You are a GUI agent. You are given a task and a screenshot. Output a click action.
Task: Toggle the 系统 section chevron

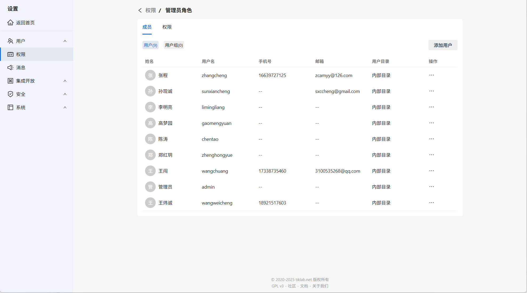tap(65, 107)
